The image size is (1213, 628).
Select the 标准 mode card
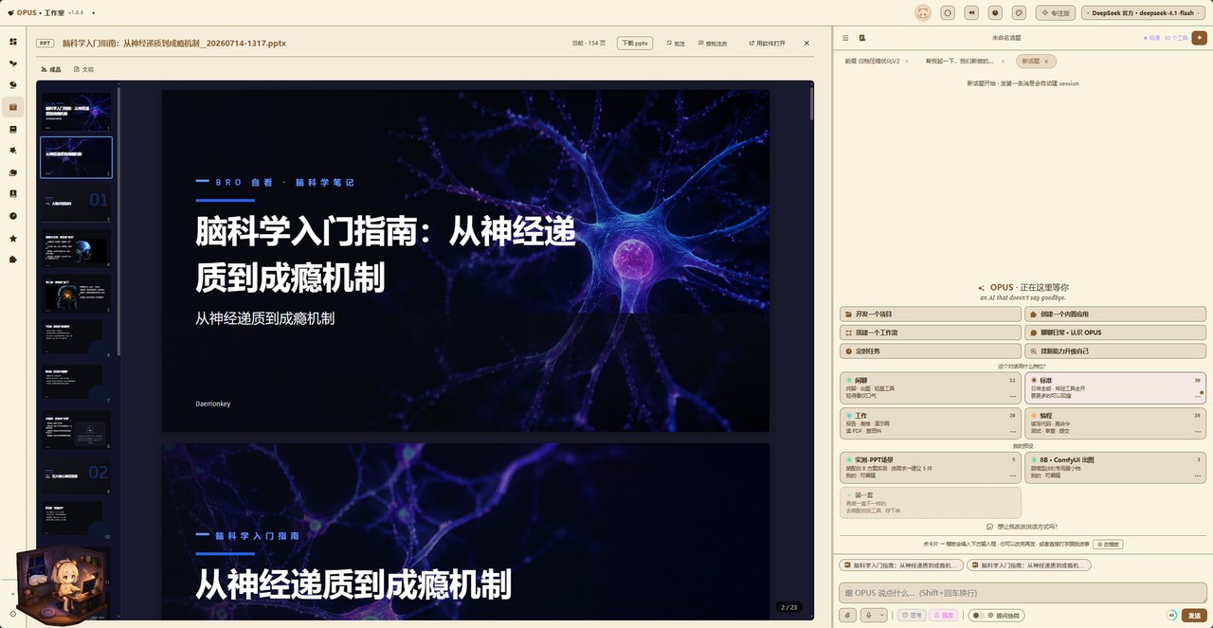[1115, 386]
